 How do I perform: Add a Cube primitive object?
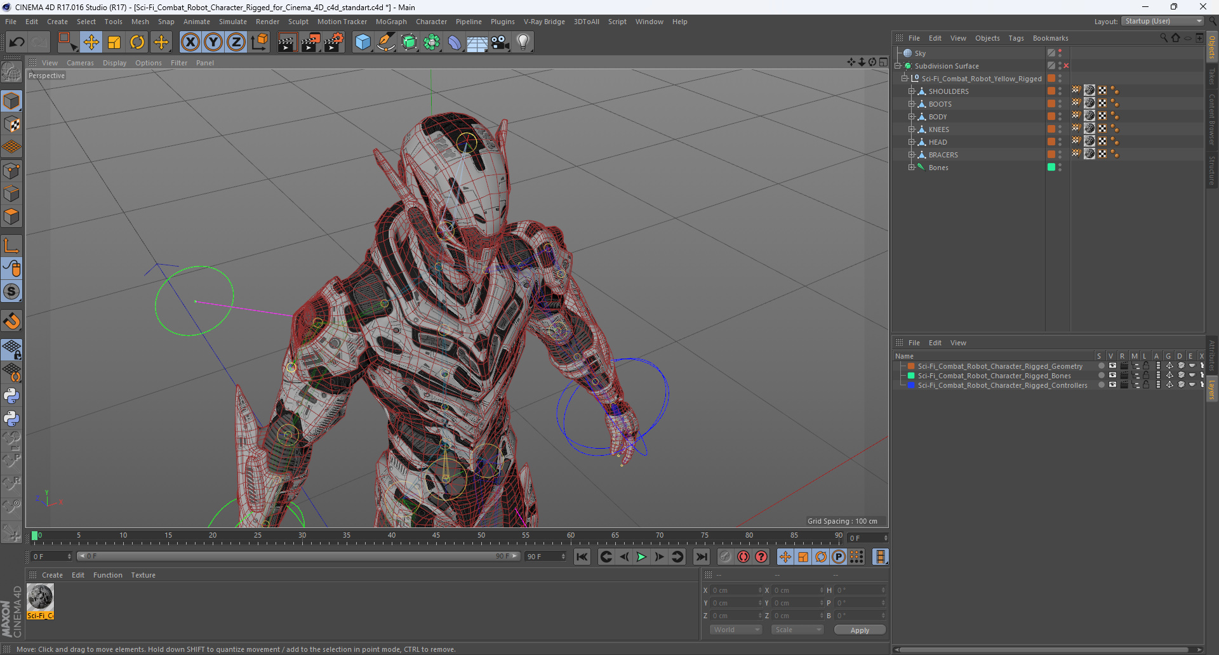363,43
